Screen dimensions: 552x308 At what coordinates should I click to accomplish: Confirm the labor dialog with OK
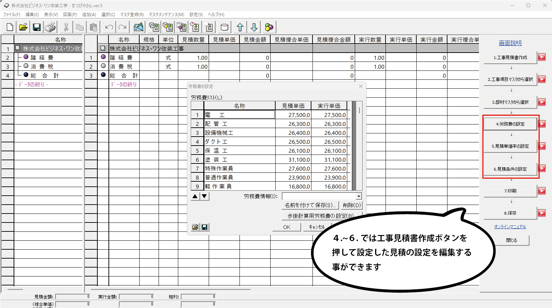pyautogui.click(x=287, y=227)
